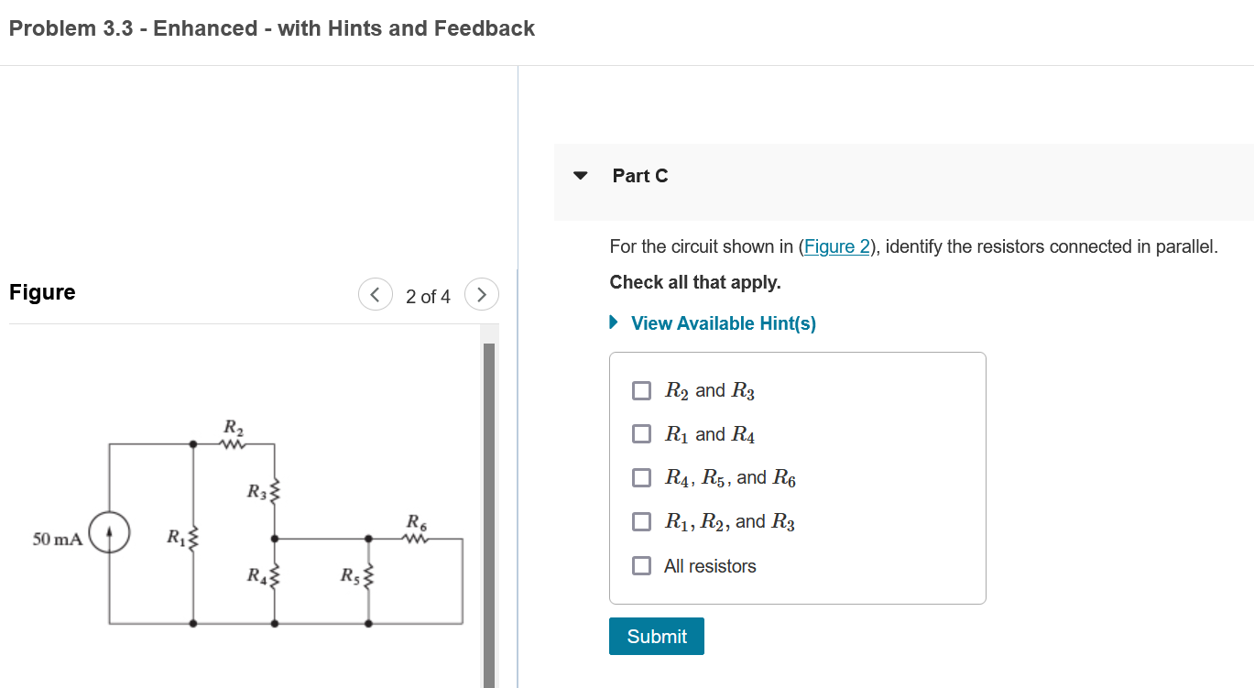Viewport: 1254px width, 688px height.
Task: Open the Figure 2 link
Action: coord(836,246)
